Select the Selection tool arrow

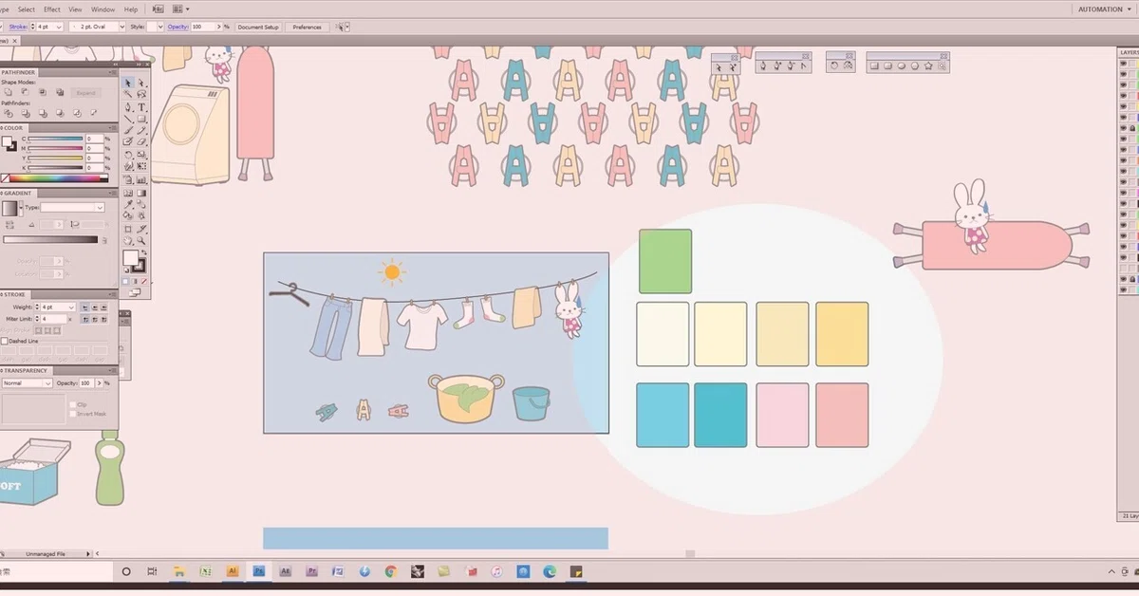[x=128, y=84]
